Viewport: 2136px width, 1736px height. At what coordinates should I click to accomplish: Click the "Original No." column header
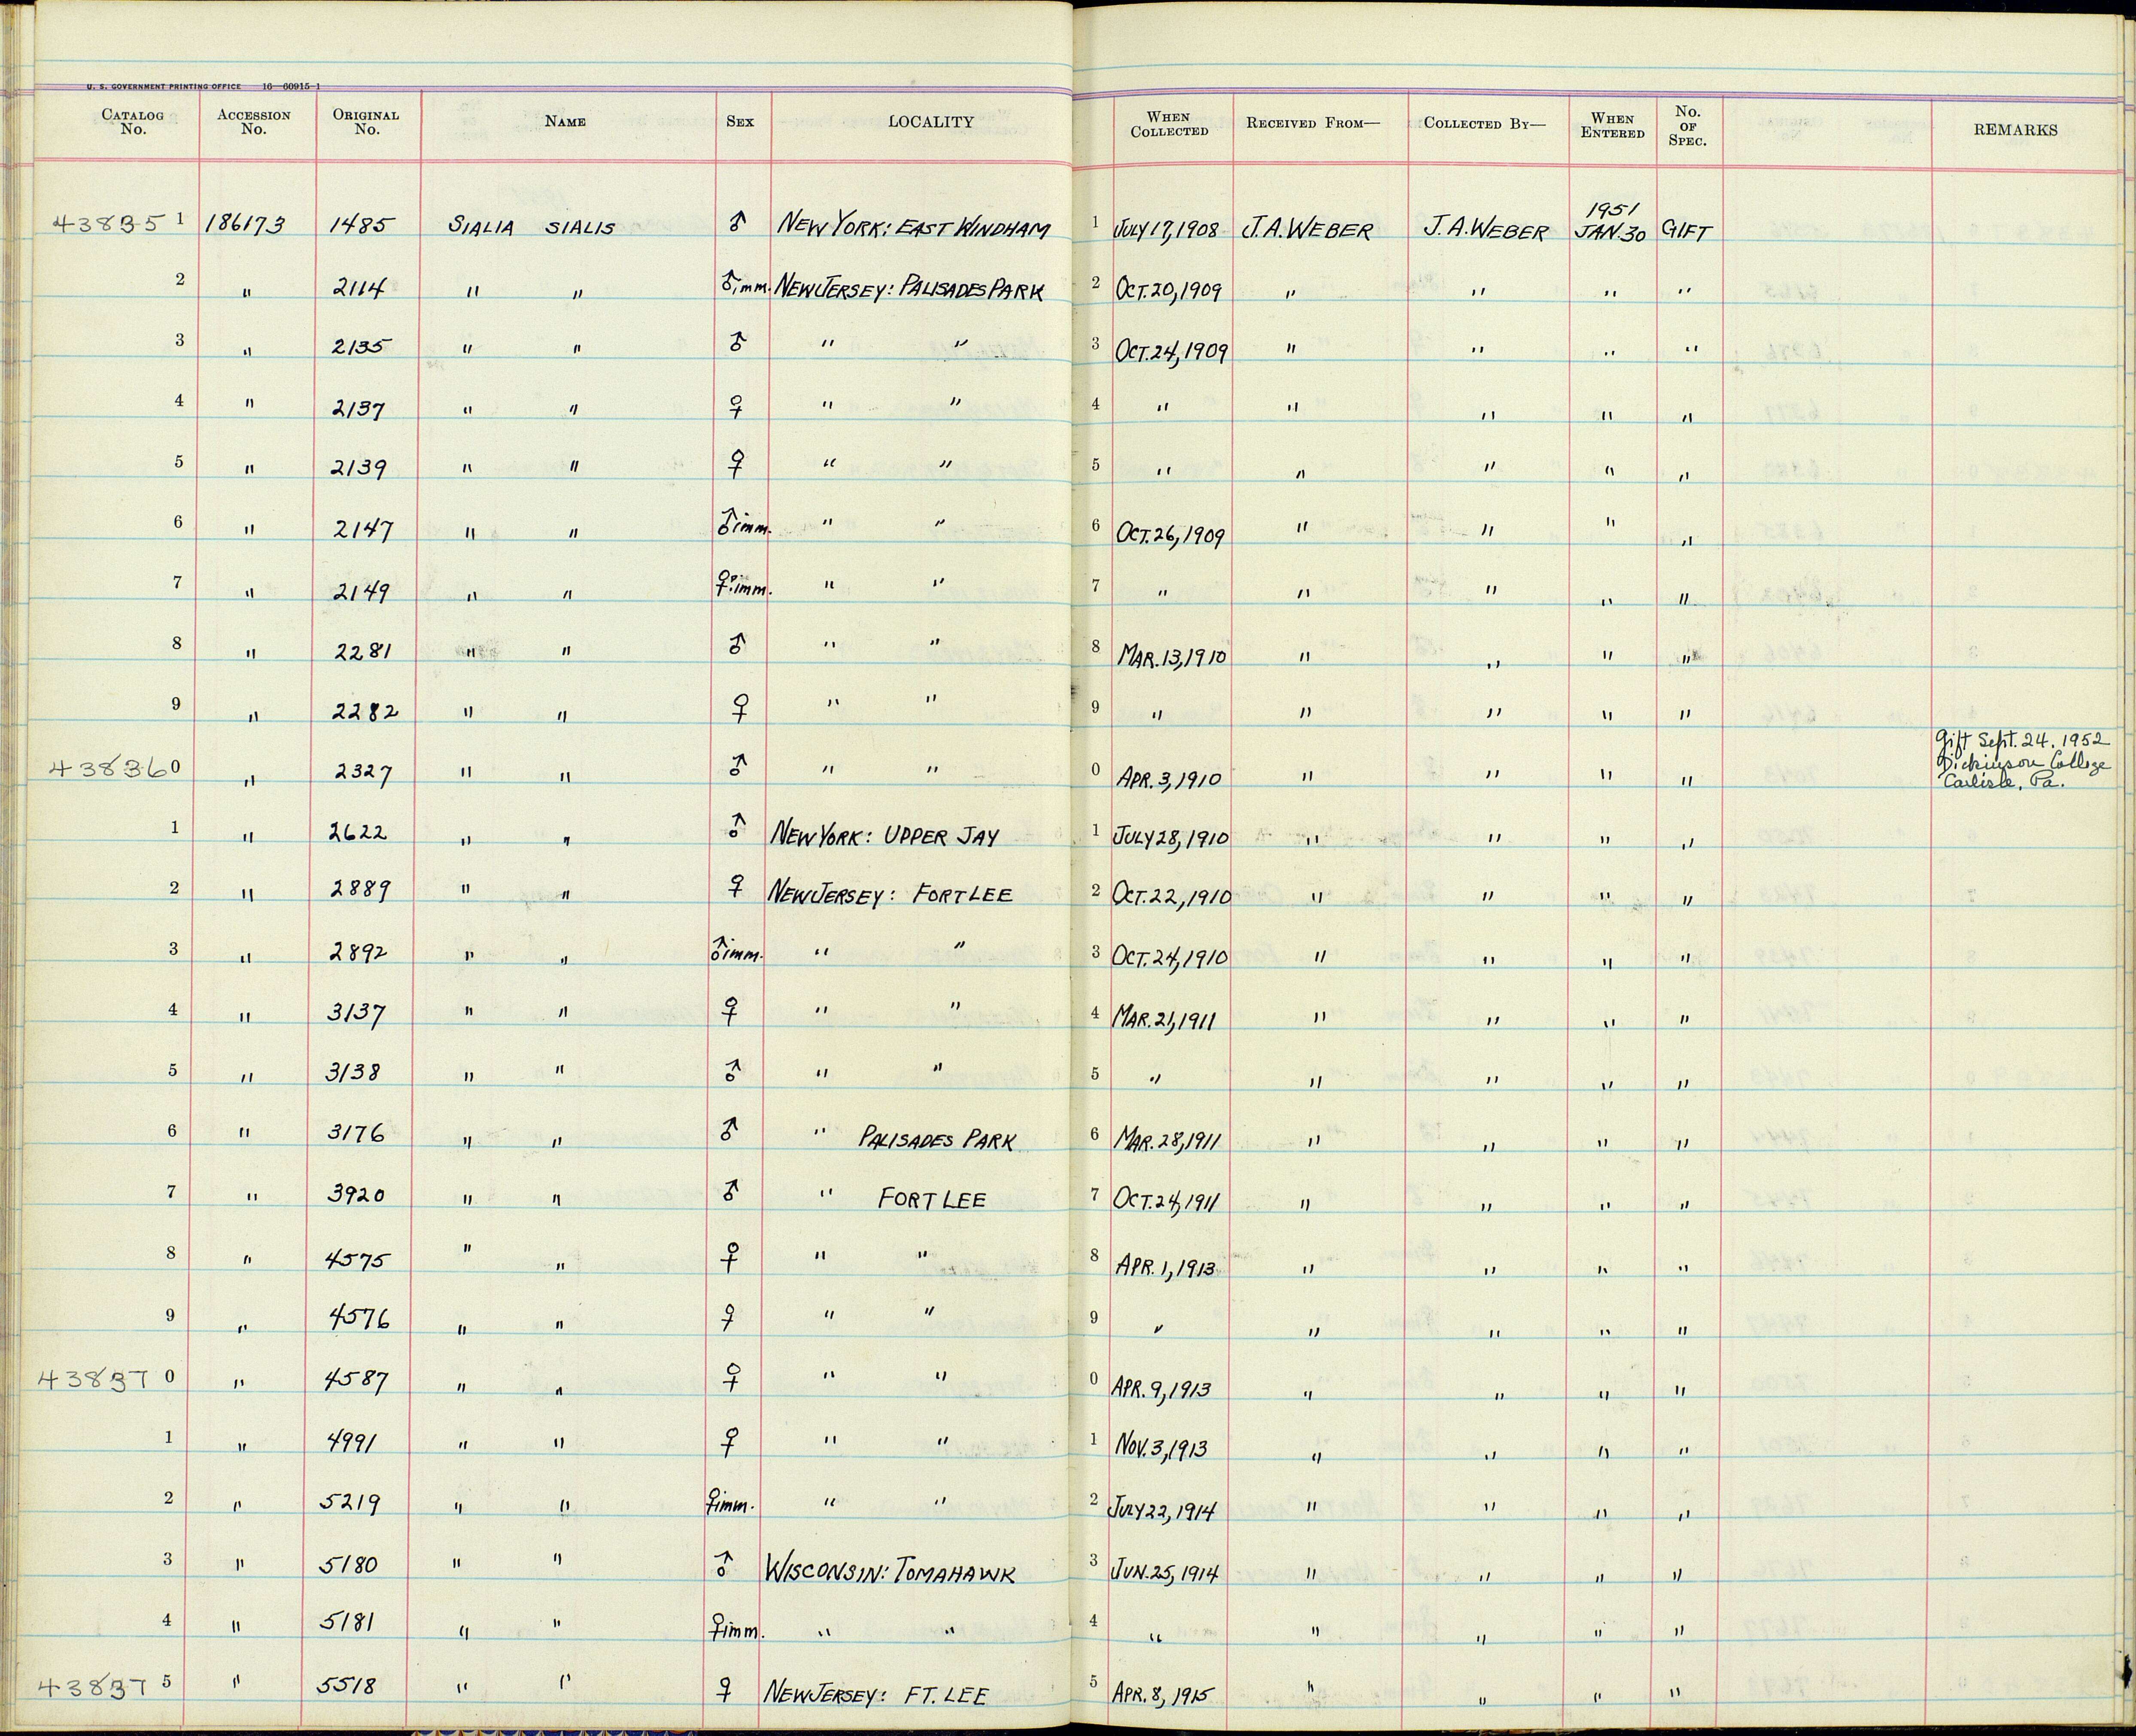tap(366, 122)
